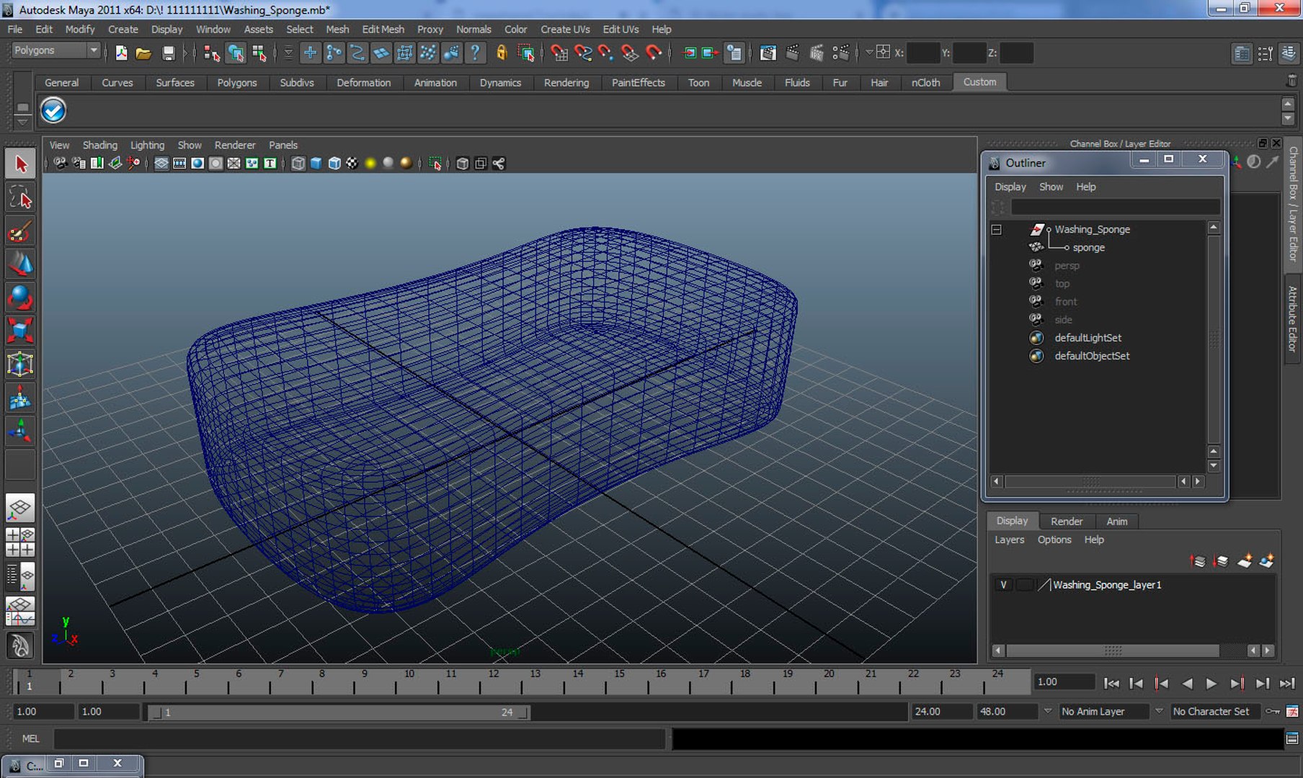Viewport: 1303px width, 778px height.
Task: Toggle the viewport grid display icon
Action: click(x=161, y=164)
